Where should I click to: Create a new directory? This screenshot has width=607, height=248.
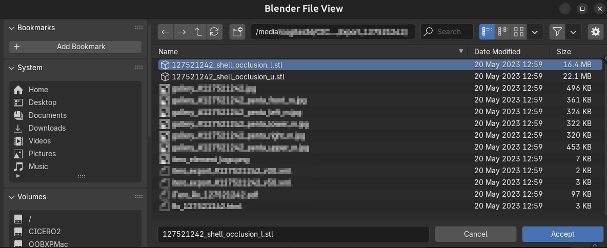pyautogui.click(x=237, y=32)
